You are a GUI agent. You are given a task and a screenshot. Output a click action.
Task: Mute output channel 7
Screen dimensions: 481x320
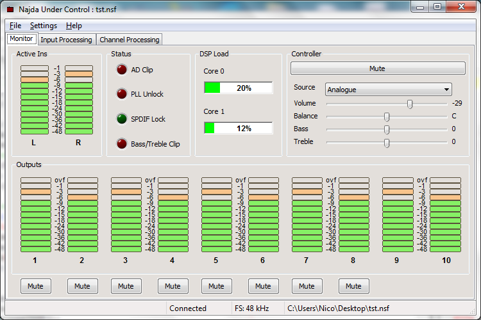click(x=307, y=286)
